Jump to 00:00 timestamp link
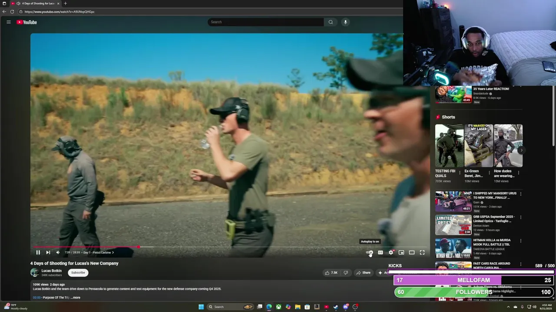This screenshot has width=556, height=312. [36, 298]
